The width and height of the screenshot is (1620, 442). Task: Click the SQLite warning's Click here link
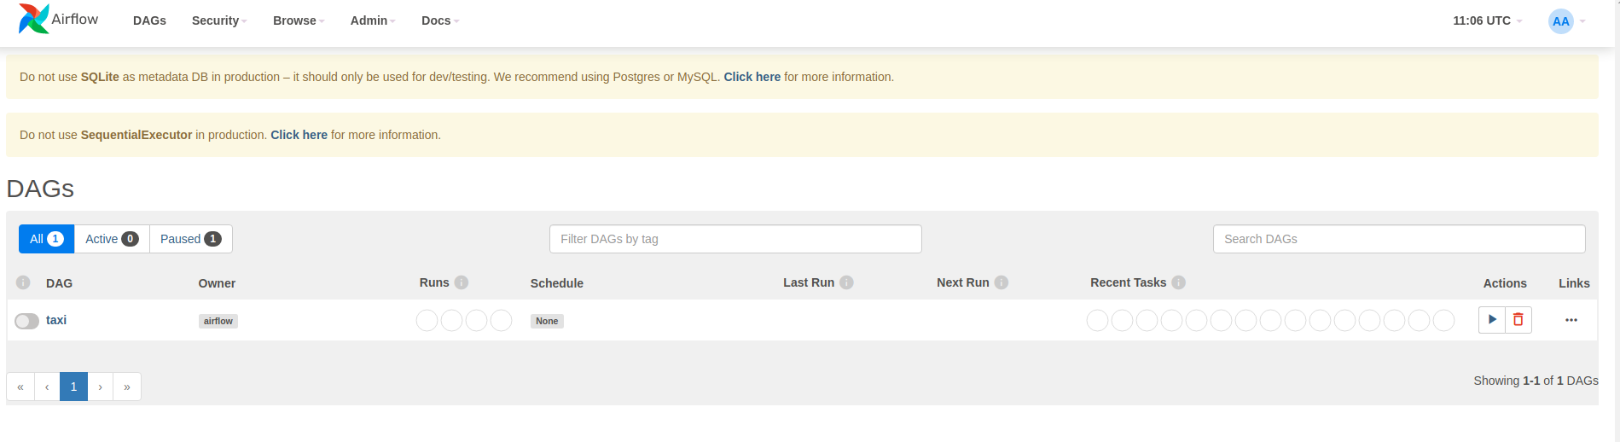coord(752,77)
